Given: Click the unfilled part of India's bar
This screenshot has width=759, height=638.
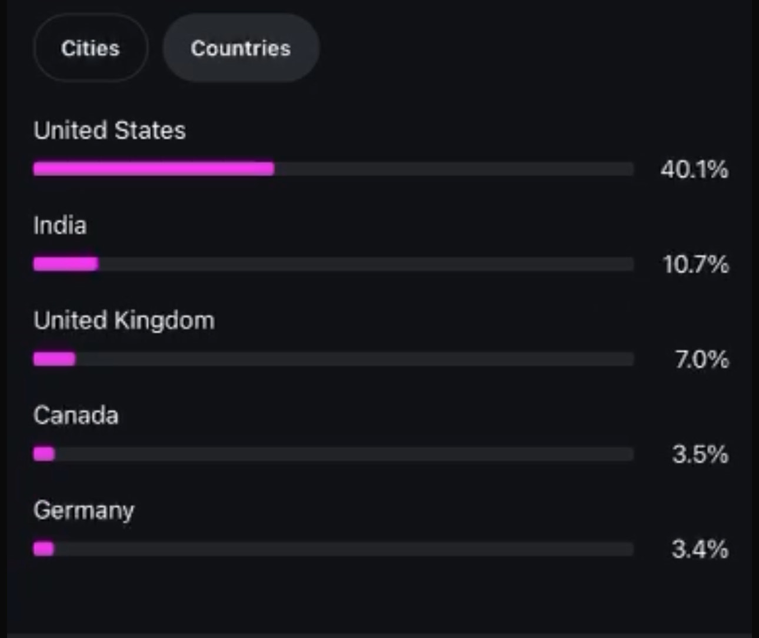Looking at the screenshot, I should coord(365,264).
